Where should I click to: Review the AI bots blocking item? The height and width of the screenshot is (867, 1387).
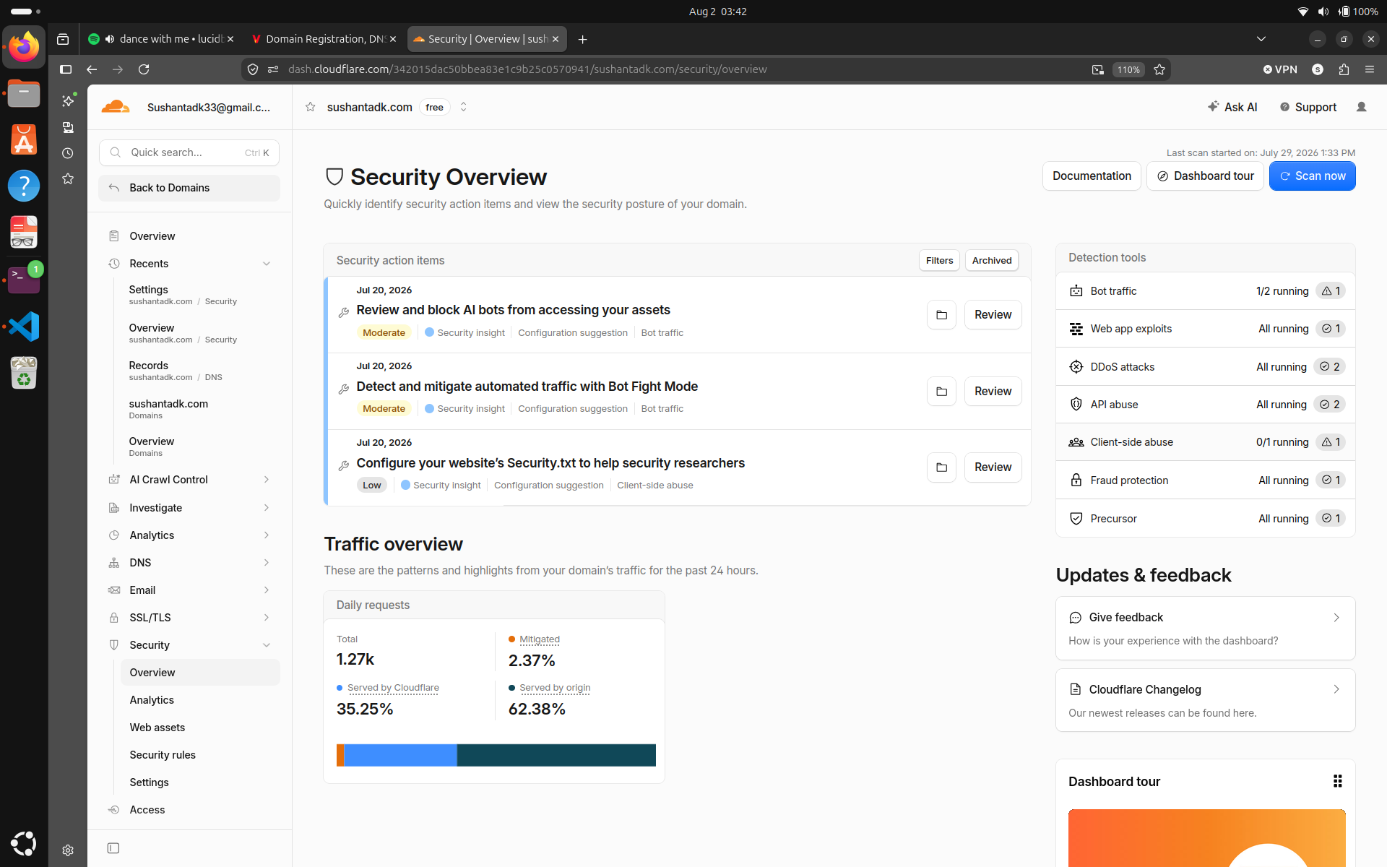(x=993, y=315)
